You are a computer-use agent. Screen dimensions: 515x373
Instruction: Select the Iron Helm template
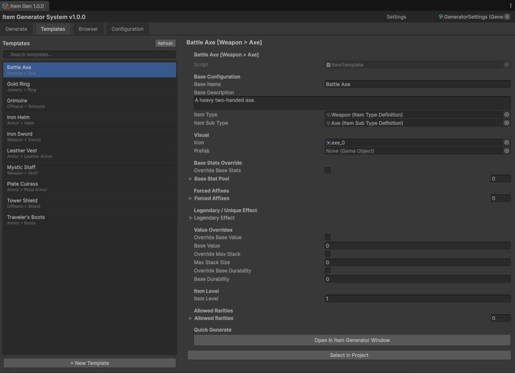pos(90,120)
